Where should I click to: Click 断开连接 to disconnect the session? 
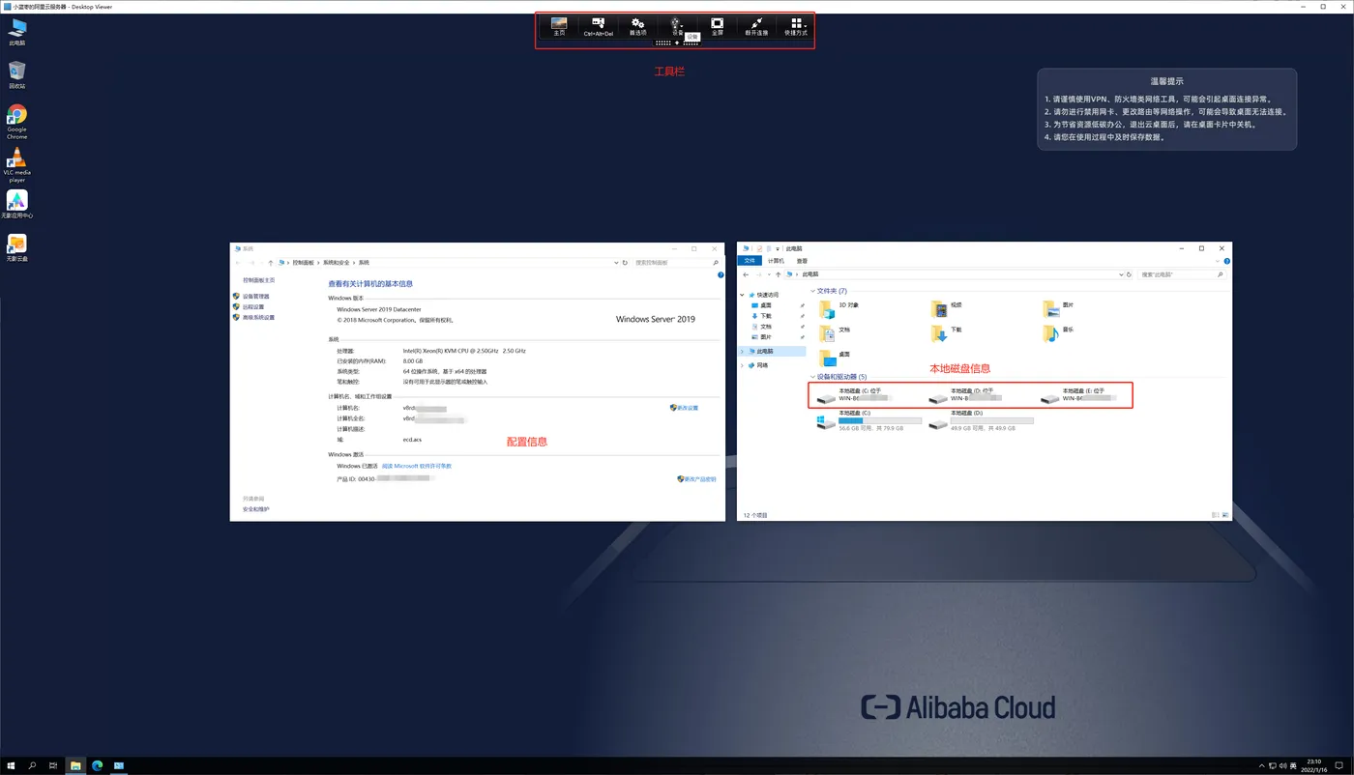coord(756,27)
